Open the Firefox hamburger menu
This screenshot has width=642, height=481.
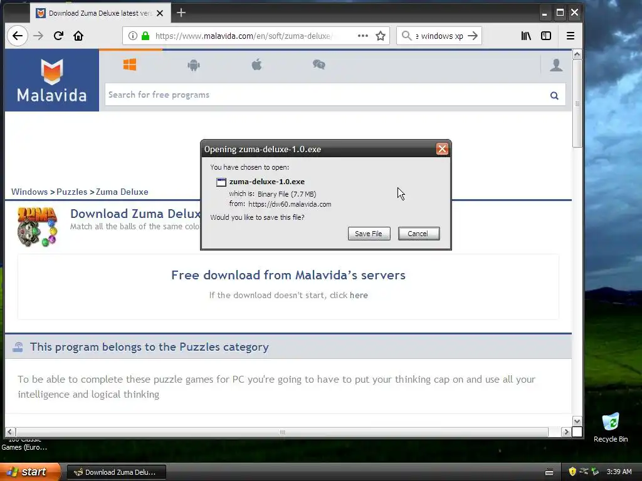click(571, 36)
